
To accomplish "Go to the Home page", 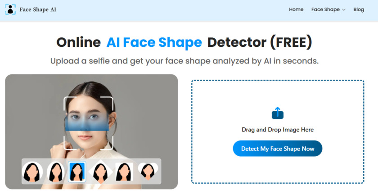I will (x=296, y=9).
